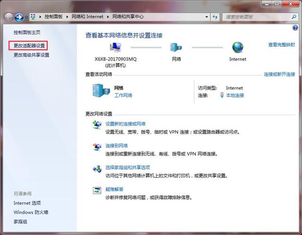The height and width of the screenshot is (235, 302).
Task: Open 连接或断开连接 link
Action: [x=279, y=75]
